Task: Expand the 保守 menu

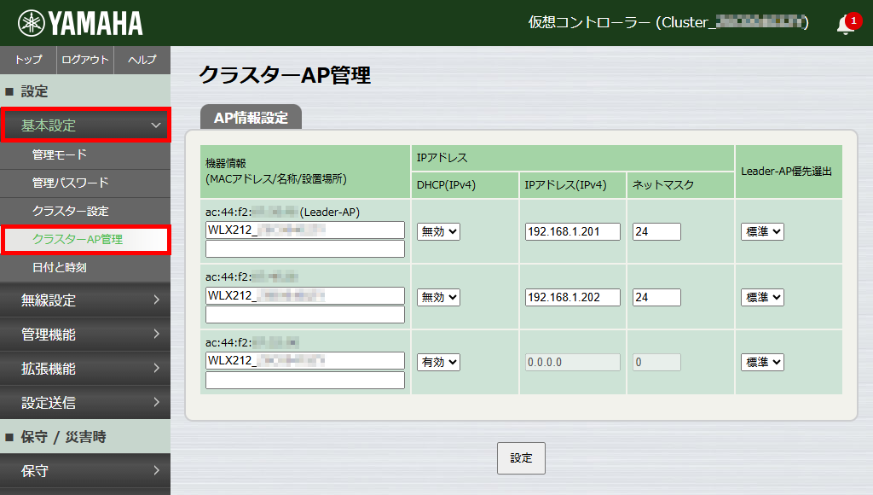Action: pyautogui.click(x=85, y=470)
